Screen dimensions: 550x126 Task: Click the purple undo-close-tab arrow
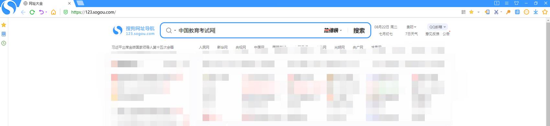point(41,12)
